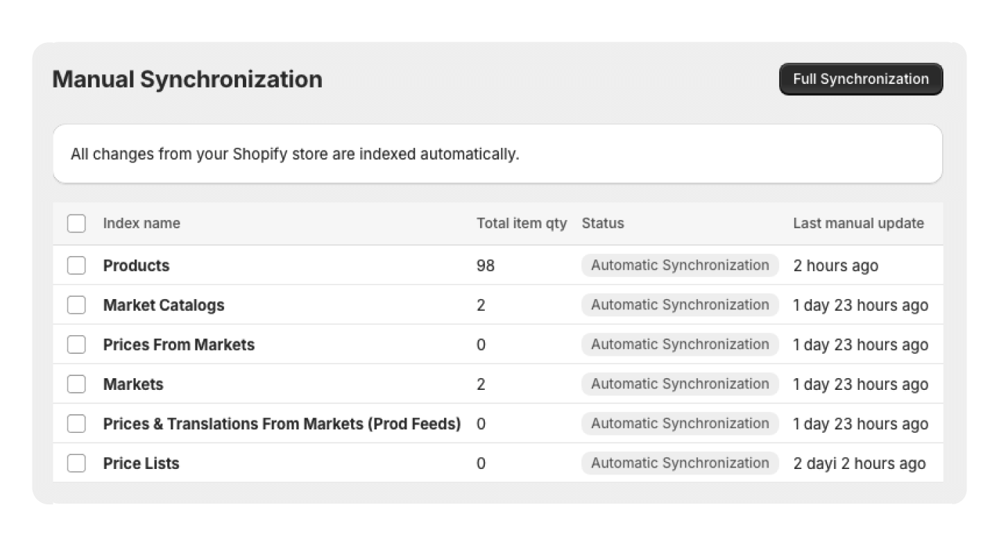Image resolution: width=999 pixels, height=546 pixels.
Task: Click the Markets index name
Action: point(133,384)
